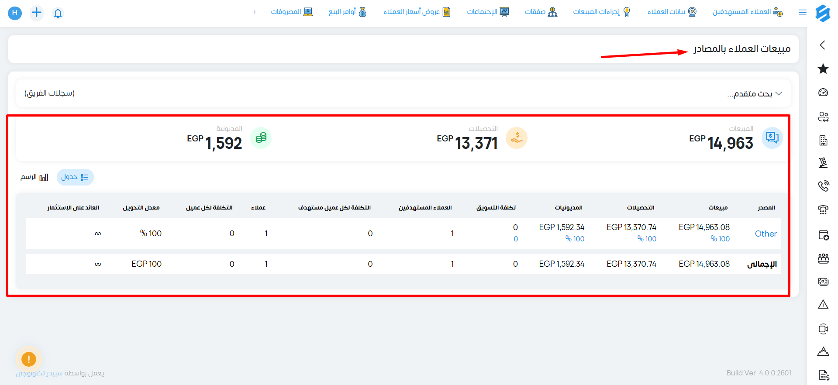Open dashboard gauge icon in sidebar
This screenshot has width=838, height=385.
tap(823, 92)
